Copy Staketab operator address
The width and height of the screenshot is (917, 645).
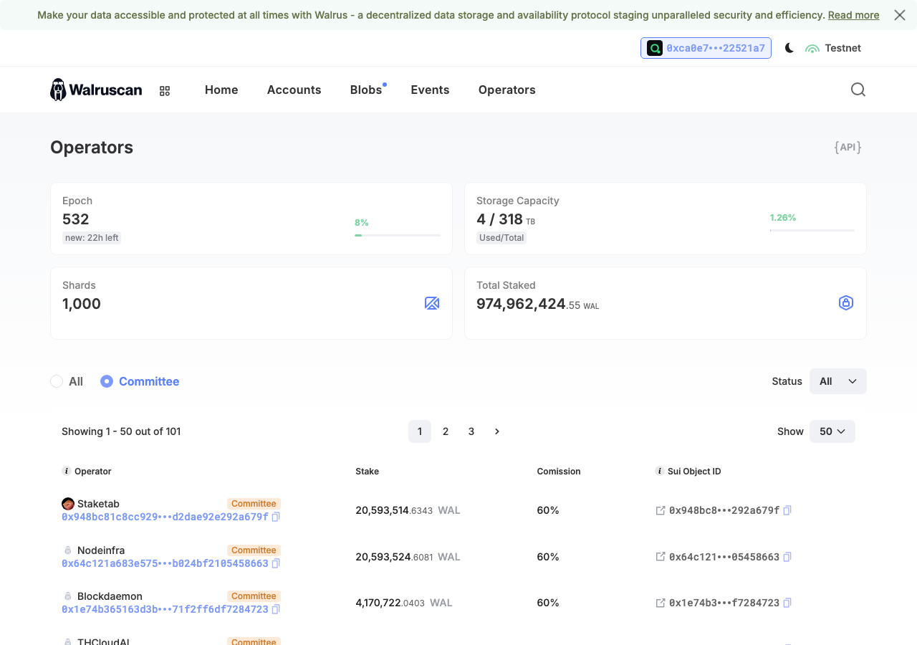coord(276,517)
